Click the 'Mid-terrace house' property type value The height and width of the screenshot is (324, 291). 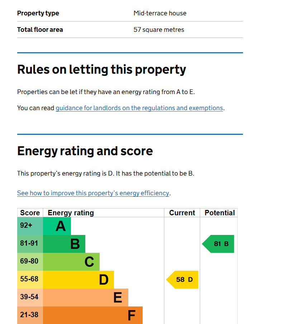(160, 13)
